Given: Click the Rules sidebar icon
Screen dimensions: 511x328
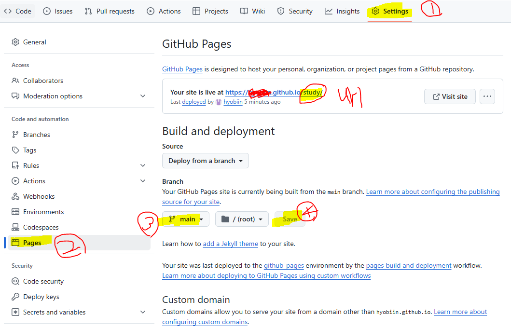Looking at the screenshot, I should 15,165.
